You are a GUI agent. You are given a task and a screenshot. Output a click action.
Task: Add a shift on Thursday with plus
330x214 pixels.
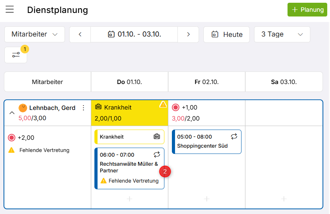coord(129,199)
